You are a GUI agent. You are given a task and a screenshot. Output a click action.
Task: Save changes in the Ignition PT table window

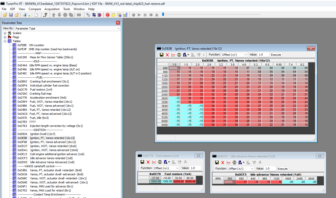(162, 55)
